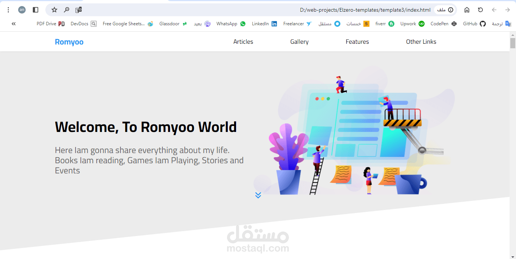
Task: Open the Freelancer bookmark
Action: click(x=298, y=24)
